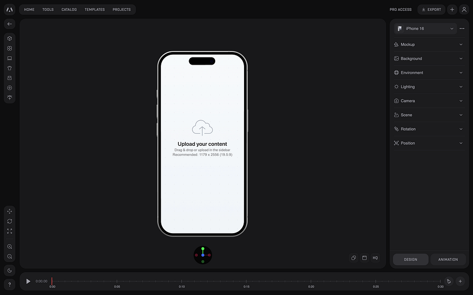The image size is (473, 295).
Task: Zoom in with magnifier plus
Action: [9, 246]
